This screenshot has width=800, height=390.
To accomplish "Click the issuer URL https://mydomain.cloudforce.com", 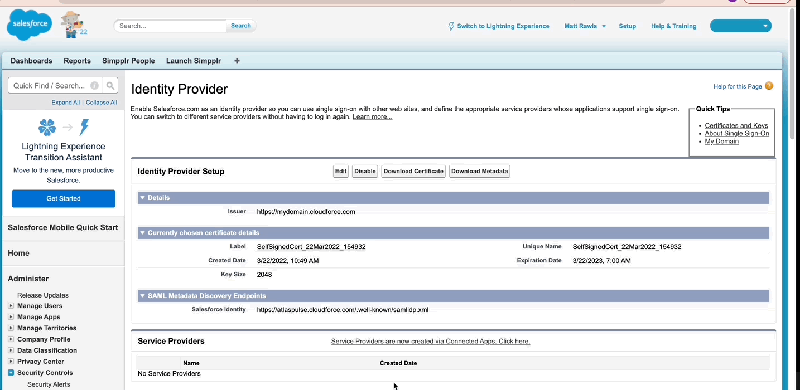I will [306, 212].
